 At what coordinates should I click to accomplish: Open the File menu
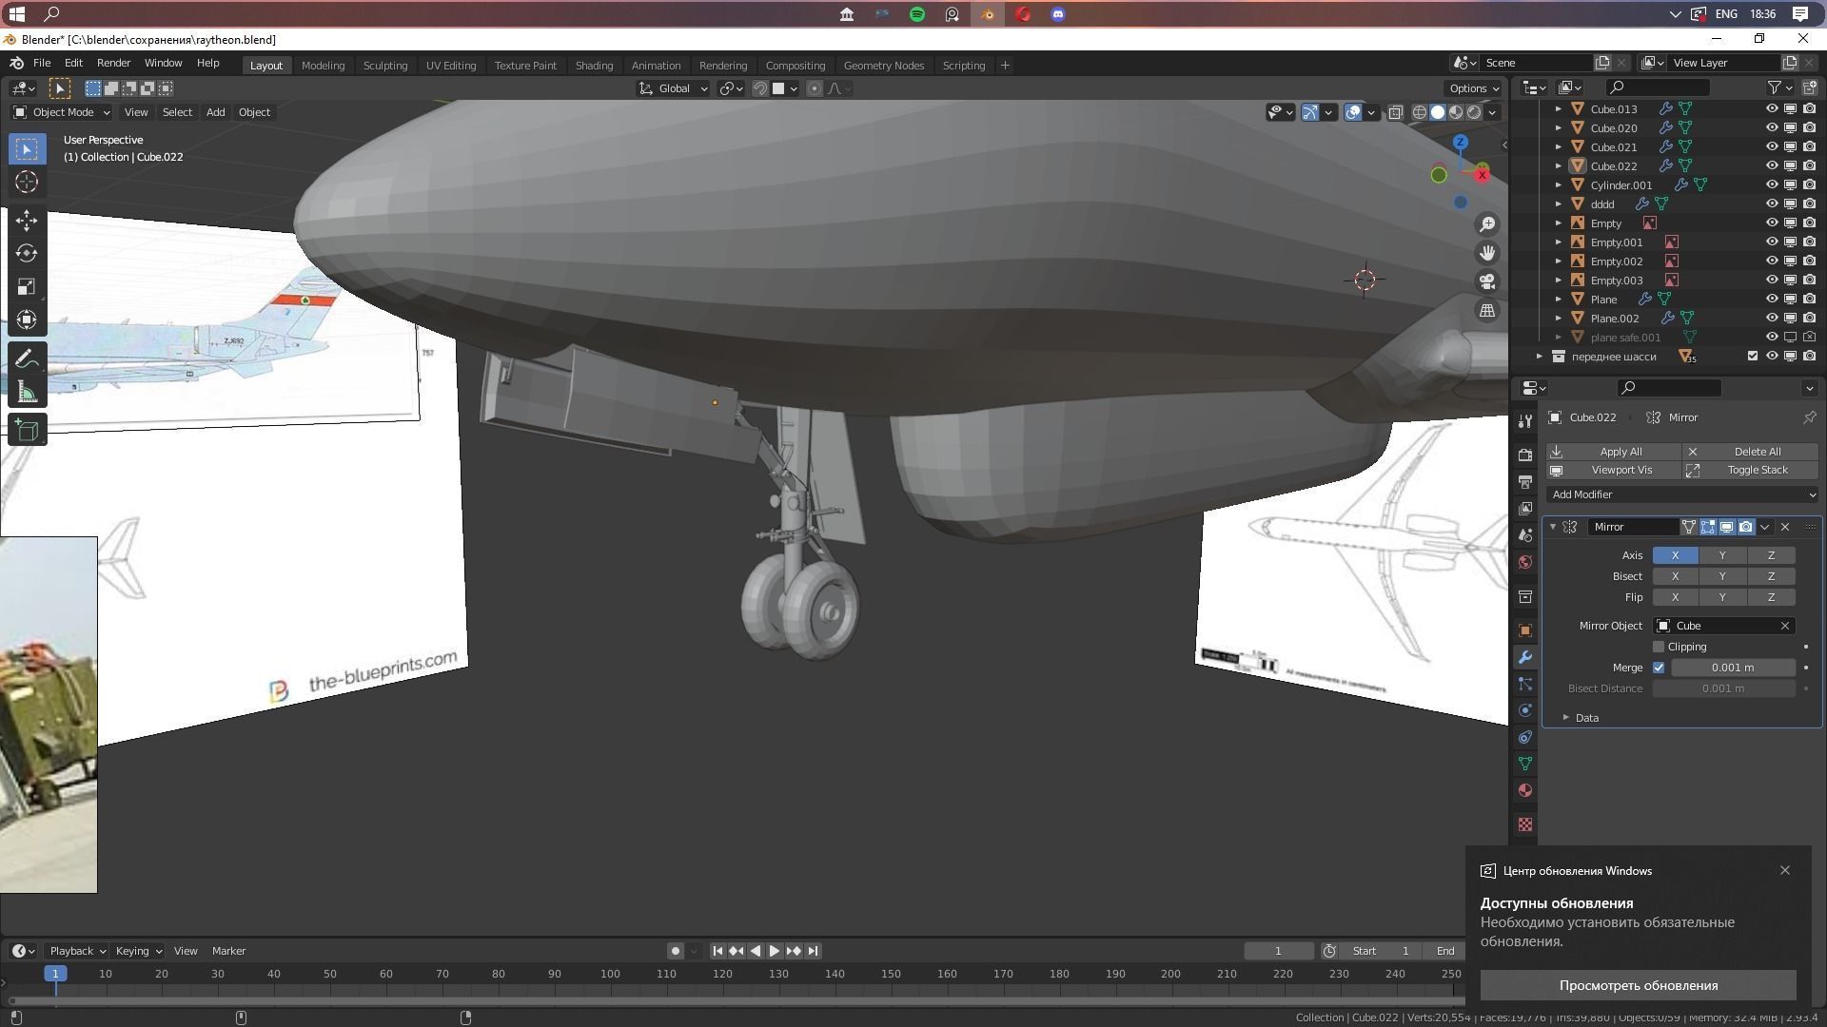click(42, 63)
